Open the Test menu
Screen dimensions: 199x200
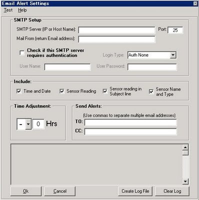coord(8,10)
